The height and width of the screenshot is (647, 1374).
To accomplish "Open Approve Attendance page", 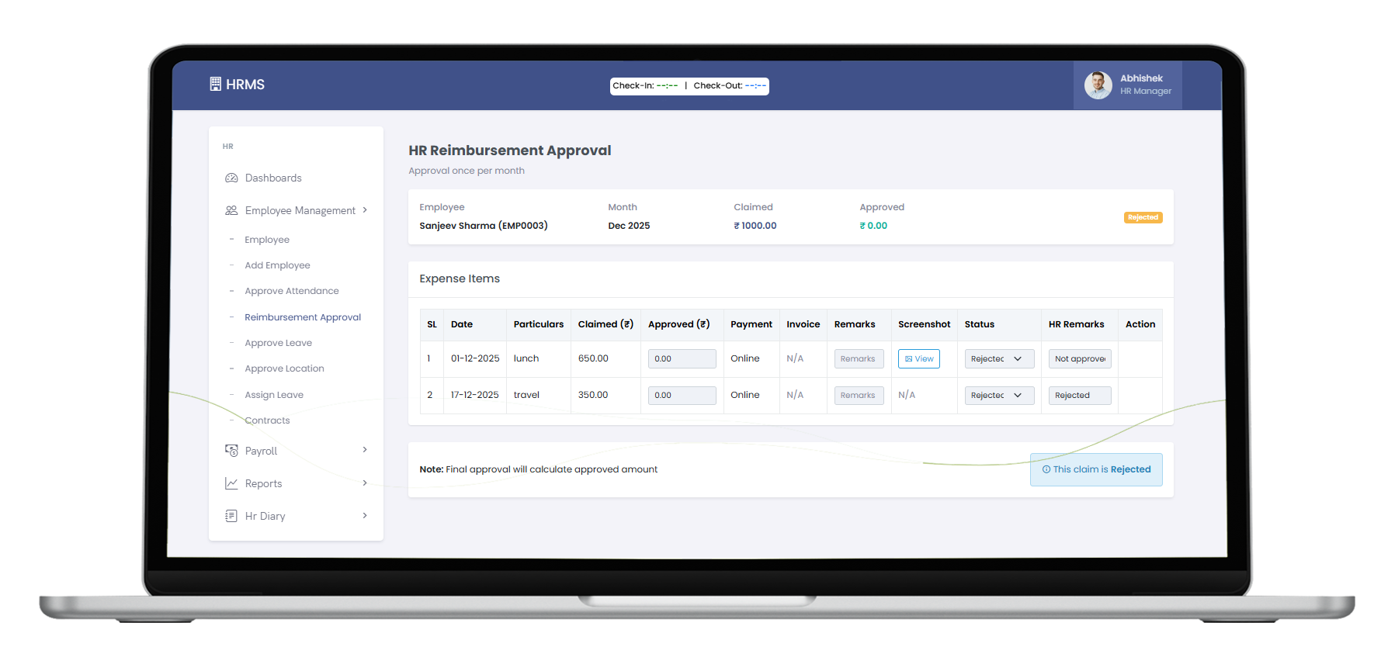I will [292, 291].
